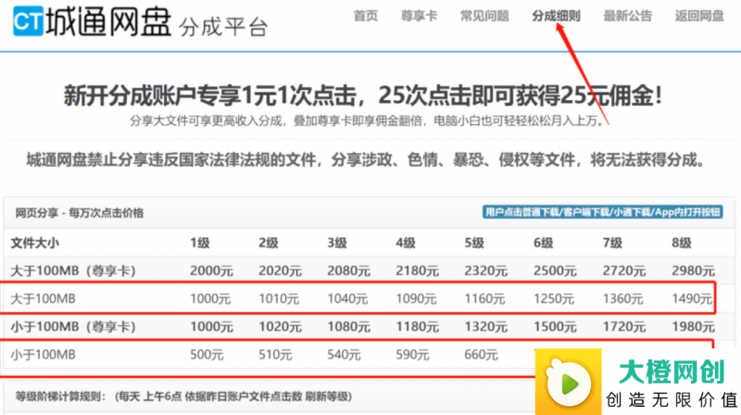Click the 分享大文件可享更高收入分成 subtitle

pos(368,121)
